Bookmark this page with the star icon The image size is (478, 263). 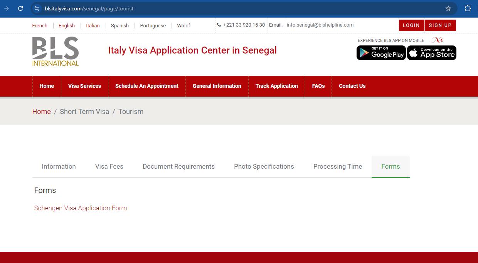click(448, 8)
